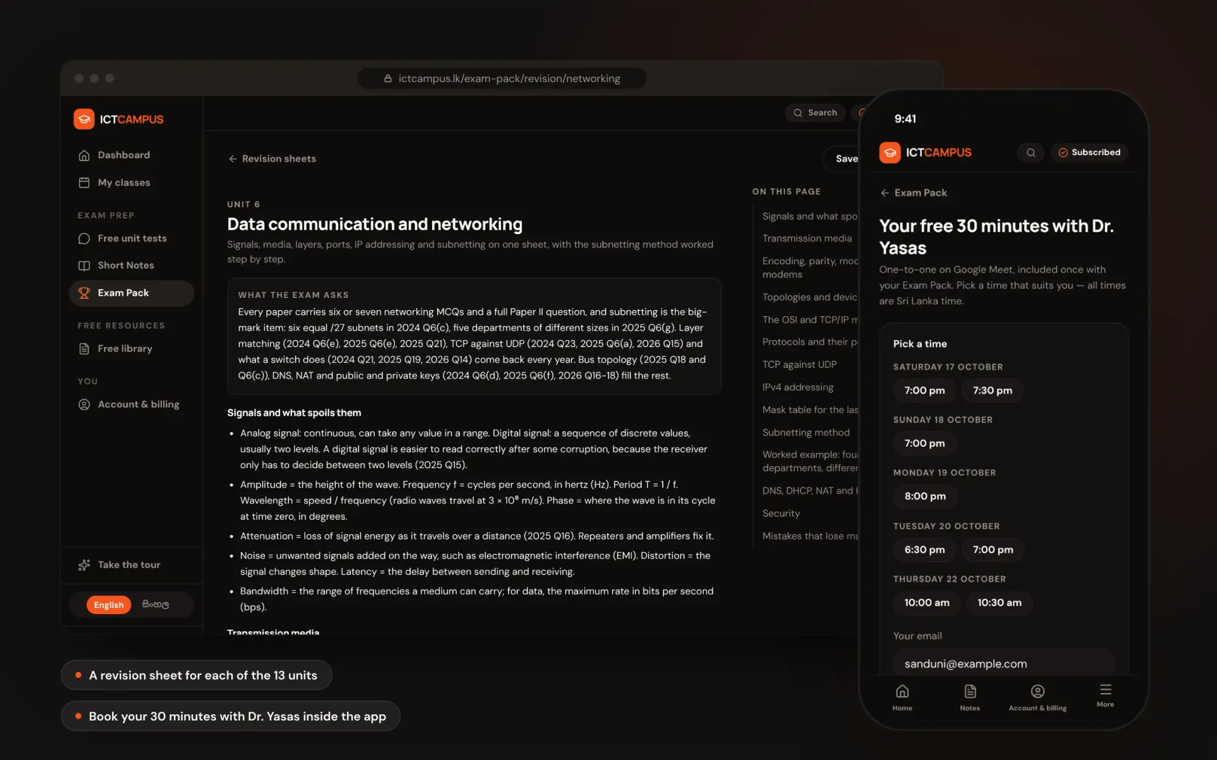Select Tuesday 7:00 pm time slot
Viewport: 1217px width, 760px height.
click(x=992, y=550)
